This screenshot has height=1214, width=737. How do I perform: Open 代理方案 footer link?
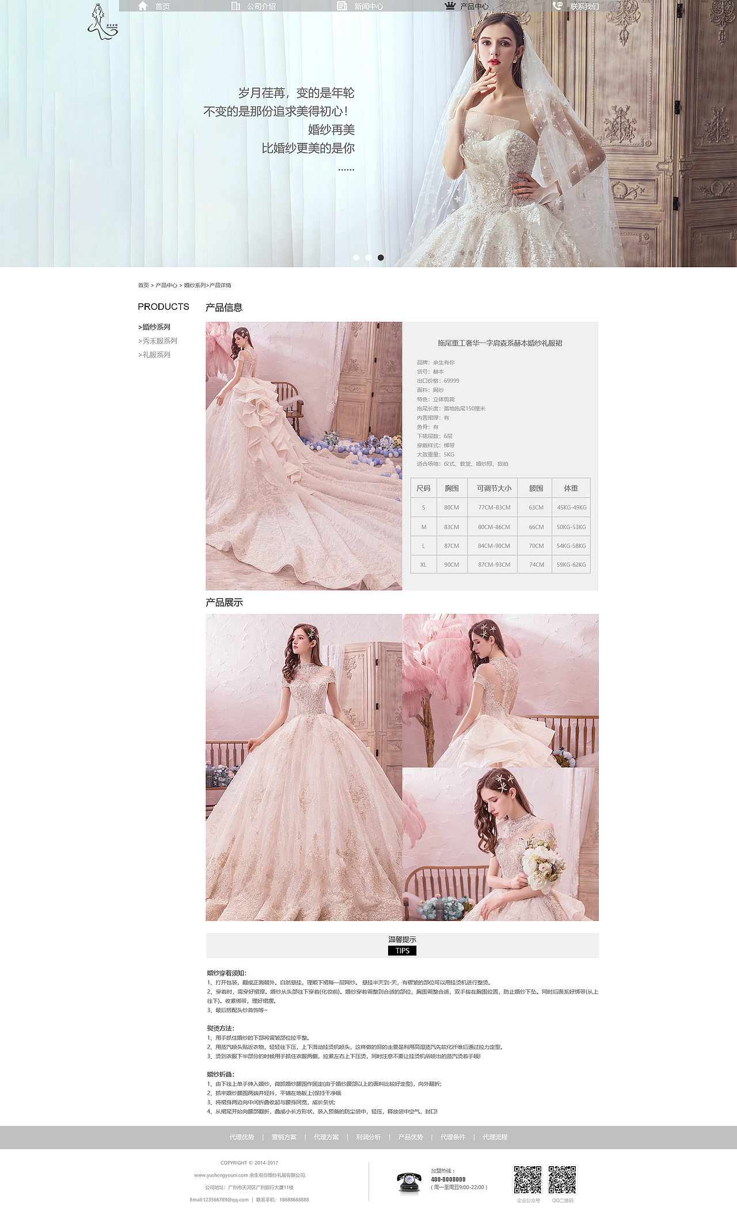tap(326, 1137)
